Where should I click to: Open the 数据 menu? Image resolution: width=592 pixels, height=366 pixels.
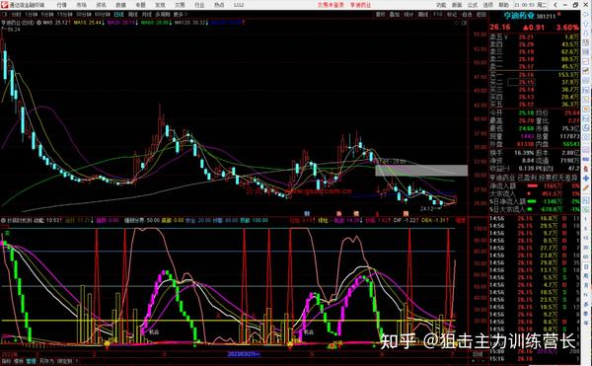coord(120,5)
